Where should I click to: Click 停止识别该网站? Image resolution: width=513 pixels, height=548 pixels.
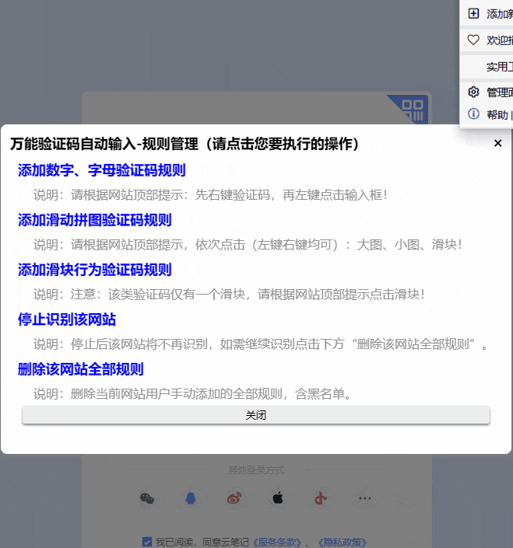pos(67,319)
